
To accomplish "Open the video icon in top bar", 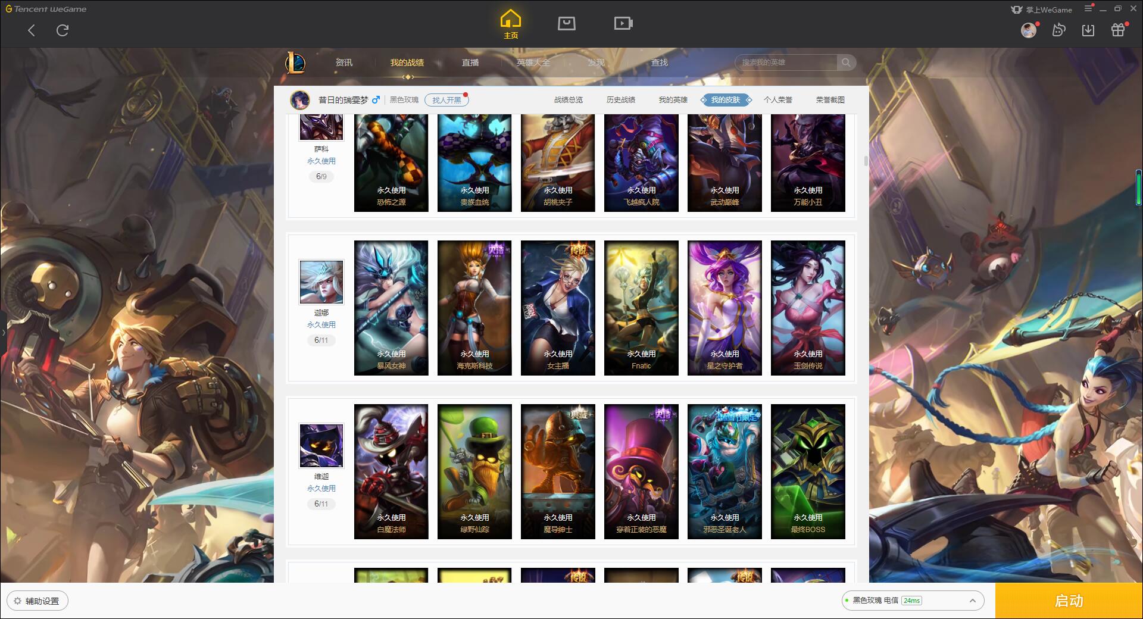I will (623, 23).
